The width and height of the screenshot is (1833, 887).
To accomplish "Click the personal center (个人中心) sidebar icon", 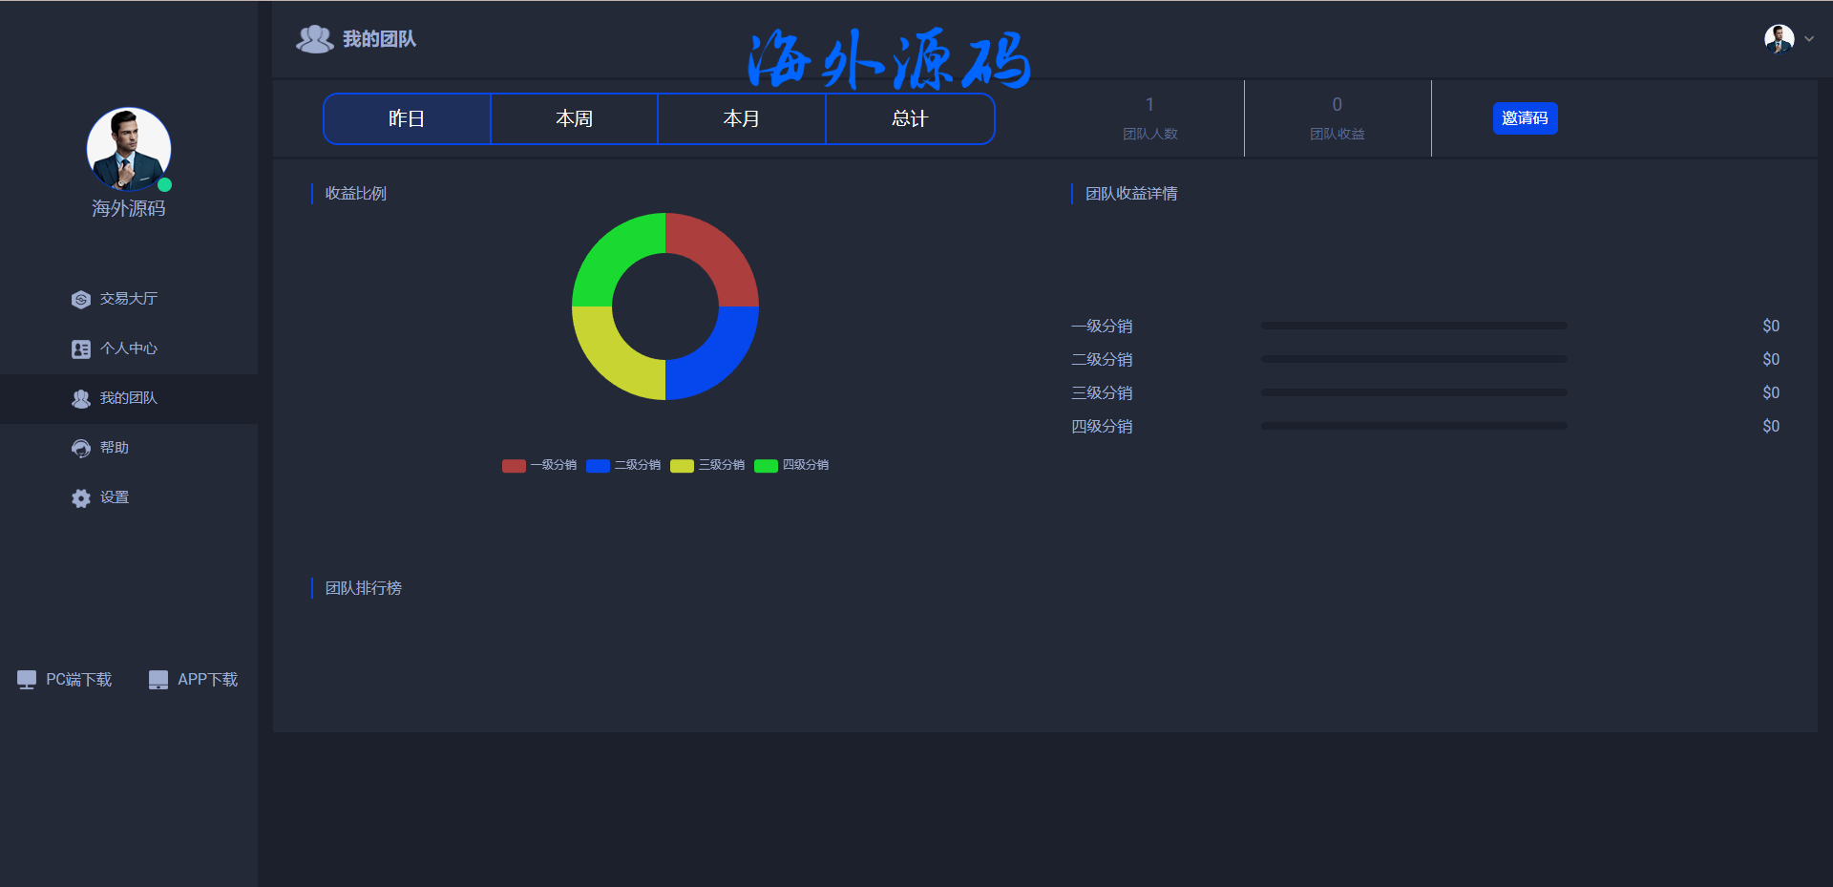I will coord(81,349).
